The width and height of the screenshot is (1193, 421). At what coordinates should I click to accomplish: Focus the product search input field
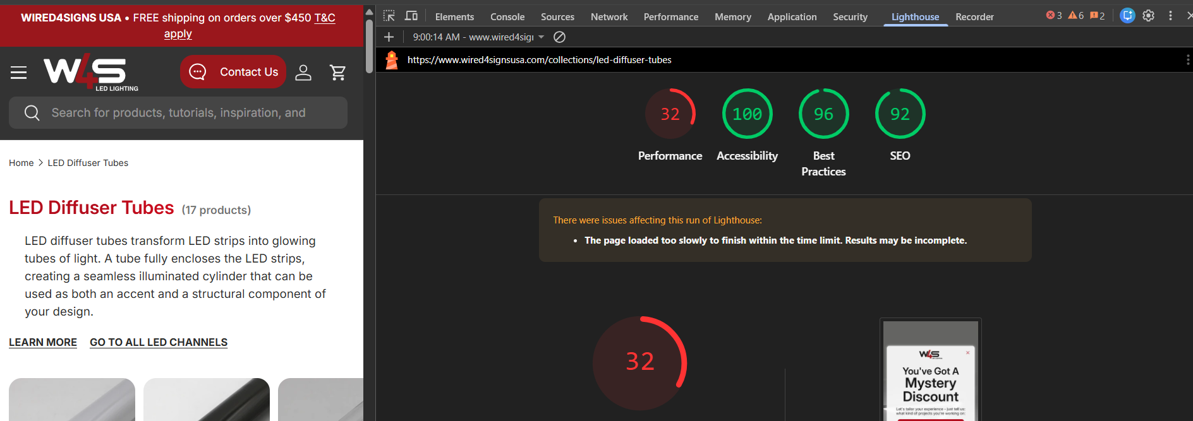tap(178, 113)
